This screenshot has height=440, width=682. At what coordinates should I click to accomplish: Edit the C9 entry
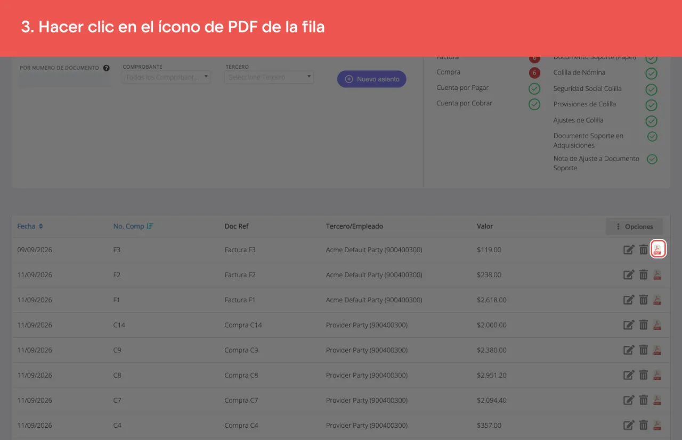629,350
